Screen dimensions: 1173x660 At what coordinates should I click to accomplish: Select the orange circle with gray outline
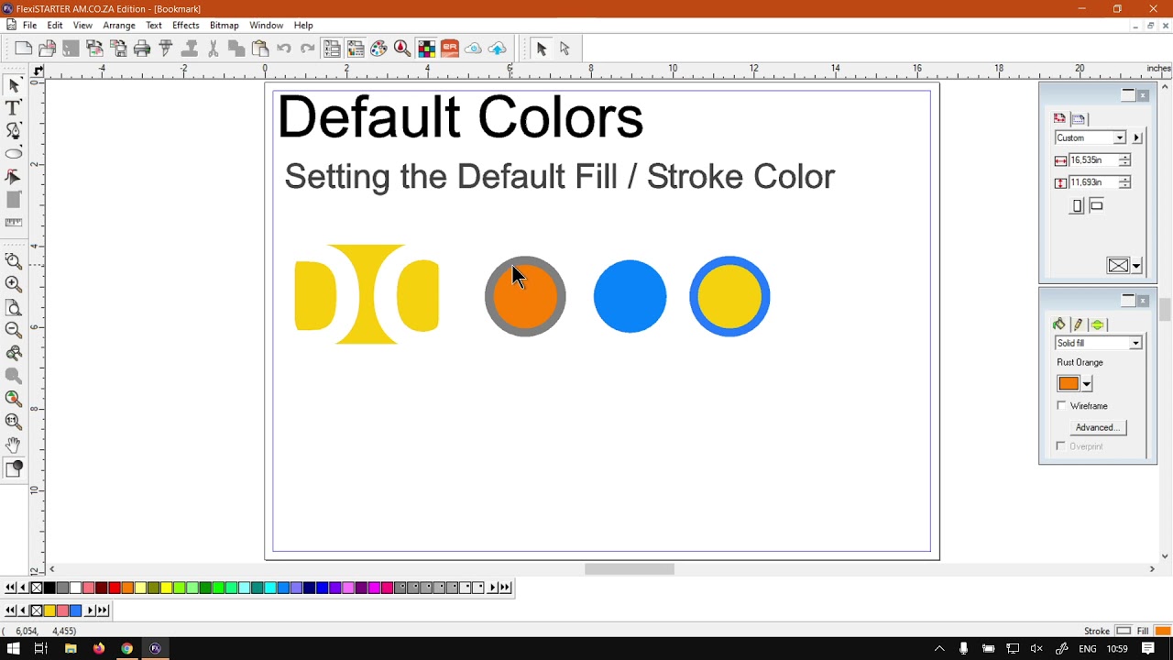point(525,296)
